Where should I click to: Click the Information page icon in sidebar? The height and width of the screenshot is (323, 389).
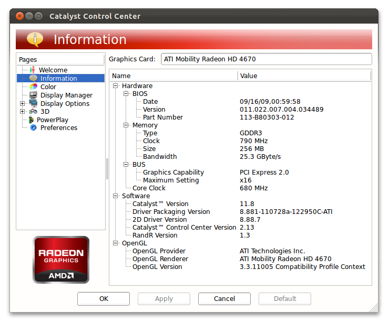33,78
